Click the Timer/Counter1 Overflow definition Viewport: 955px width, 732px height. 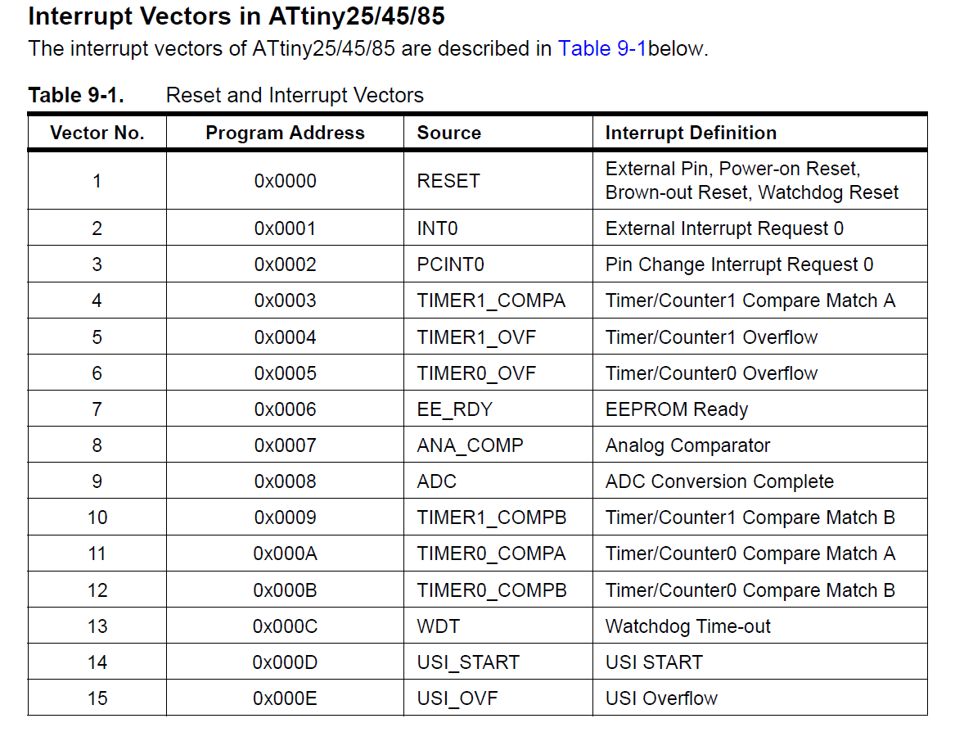pyautogui.click(x=711, y=337)
